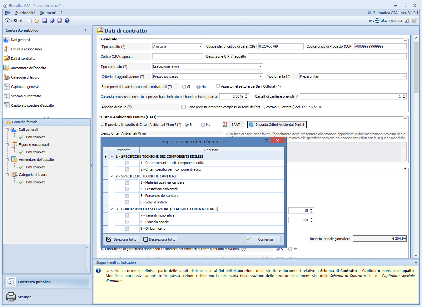Collapse group 2 Specifiche tecniche cantiere

[x=112, y=176]
